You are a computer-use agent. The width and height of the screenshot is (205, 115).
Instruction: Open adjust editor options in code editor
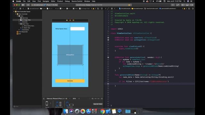coord(189,9)
